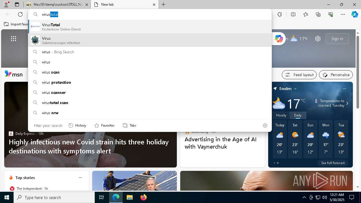
Task: Open Settings and more menu
Action: (x=343, y=14)
